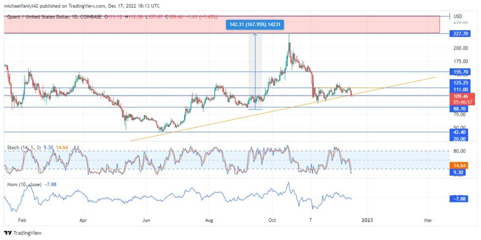Click the 227.70 price level label
This screenshot has height=240, width=481.
coord(460,34)
